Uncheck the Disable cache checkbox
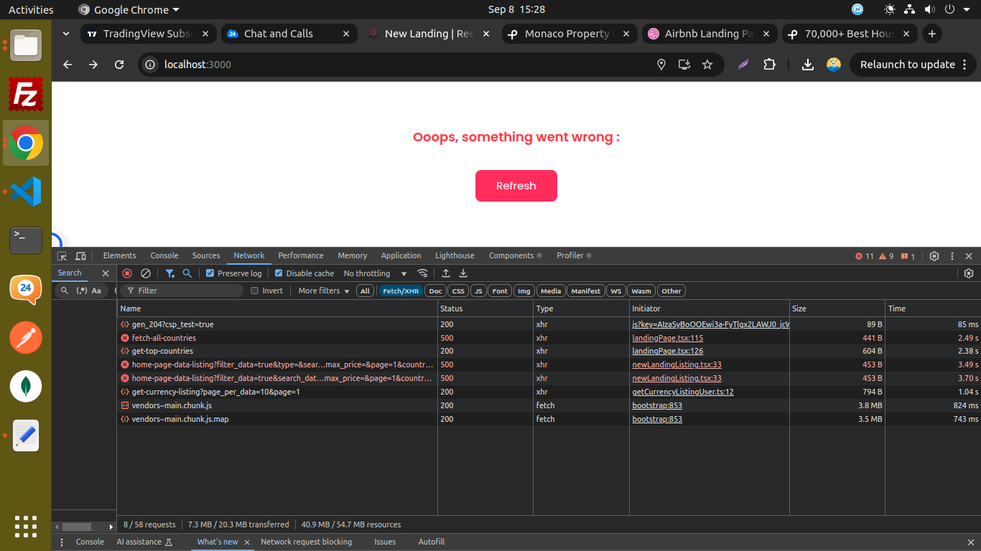The width and height of the screenshot is (981, 551). [x=279, y=273]
